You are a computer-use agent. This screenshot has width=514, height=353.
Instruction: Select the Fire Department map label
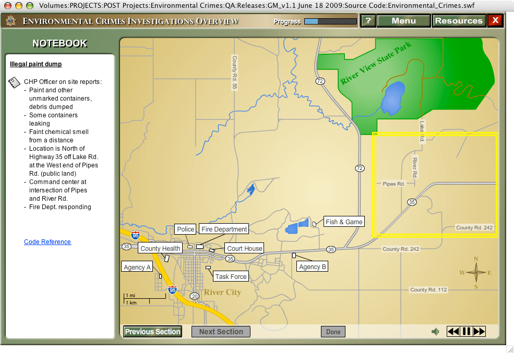tap(224, 229)
